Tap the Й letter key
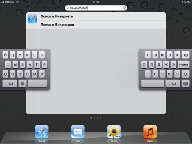The height and width of the screenshot is (144, 192). (x=5, y=55)
